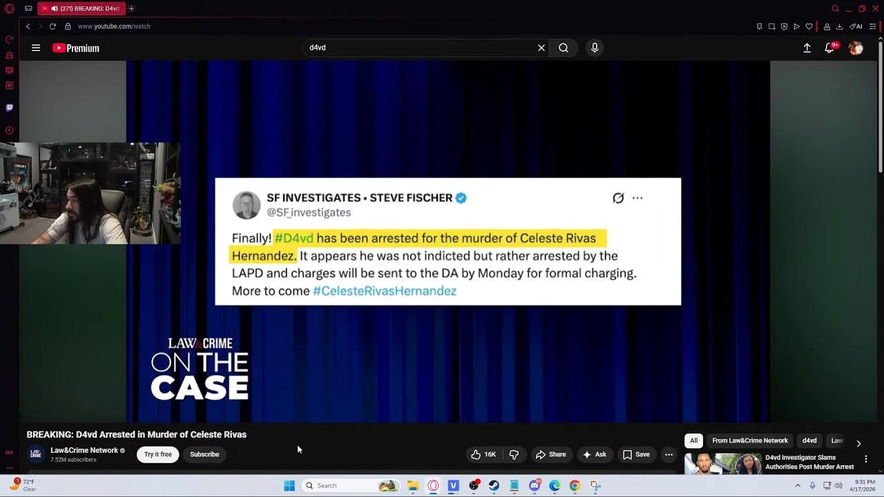Open more video actions menu
This screenshot has width=884, height=497.
(x=669, y=454)
